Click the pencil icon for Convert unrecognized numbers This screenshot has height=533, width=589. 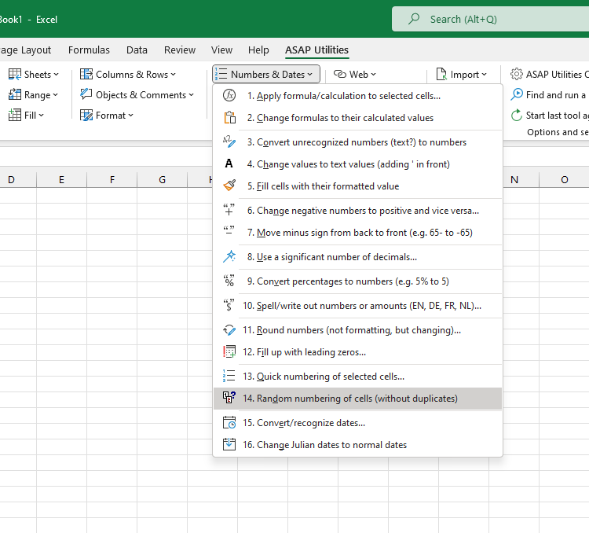pyautogui.click(x=229, y=142)
